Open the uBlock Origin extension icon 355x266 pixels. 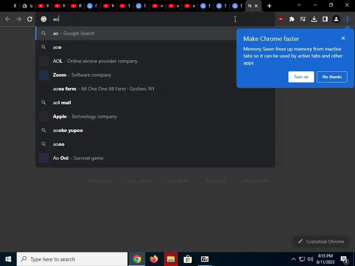click(281, 19)
